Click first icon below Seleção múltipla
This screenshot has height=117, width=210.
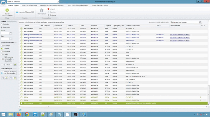pos(2,78)
